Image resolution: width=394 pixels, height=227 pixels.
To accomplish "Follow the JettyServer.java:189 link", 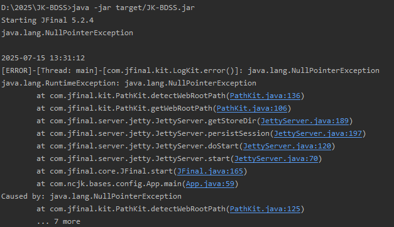I will pyautogui.click(x=305, y=121).
